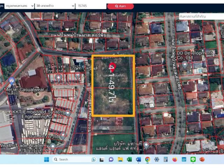This screenshot has height=168, width=224.
Task: Select the Meraki Casualwear map marker
Action: point(12,81)
